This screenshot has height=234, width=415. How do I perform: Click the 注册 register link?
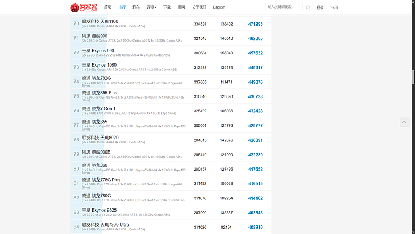pyautogui.click(x=334, y=7)
